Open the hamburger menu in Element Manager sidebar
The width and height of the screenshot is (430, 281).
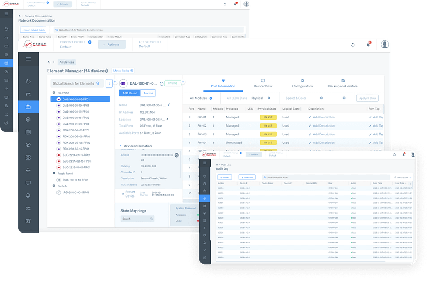28,59
